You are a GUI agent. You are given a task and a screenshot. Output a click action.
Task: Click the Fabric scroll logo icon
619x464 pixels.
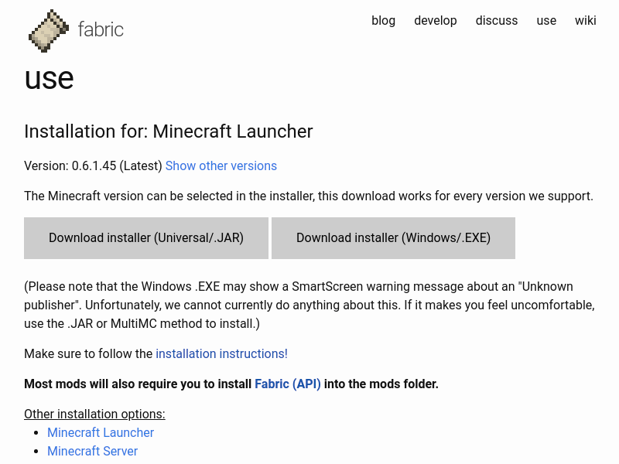49,30
